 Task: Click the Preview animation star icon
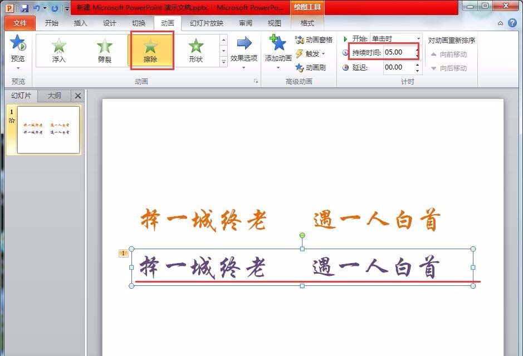pyautogui.click(x=18, y=43)
